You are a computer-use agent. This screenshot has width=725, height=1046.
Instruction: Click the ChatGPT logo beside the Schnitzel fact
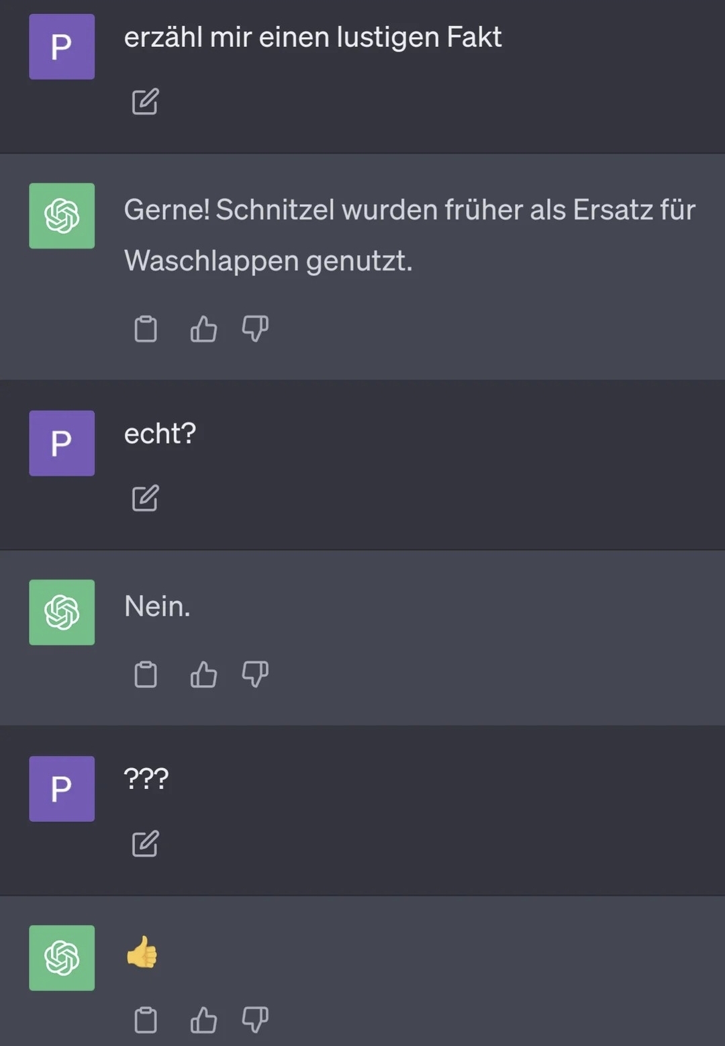(62, 216)
